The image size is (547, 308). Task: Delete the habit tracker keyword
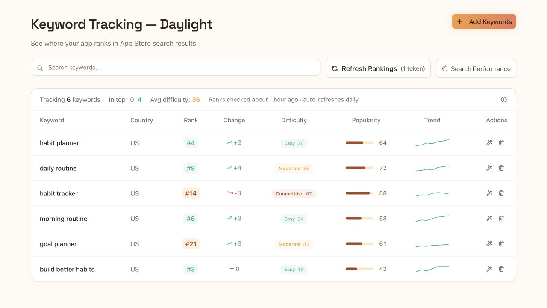click(501, 193)
